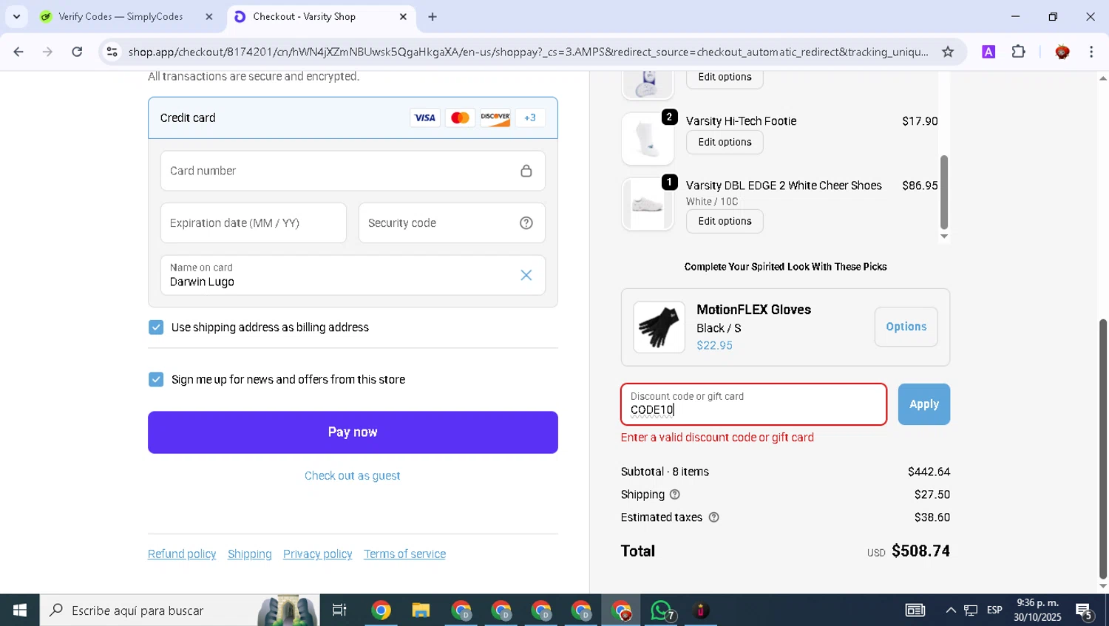Image resolution: width=1109 pixels, height=626 pixels.
Task: Click the Discount code or gift card field
Action: tap(753, 404)
